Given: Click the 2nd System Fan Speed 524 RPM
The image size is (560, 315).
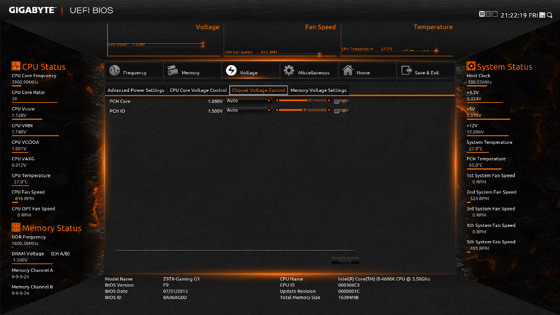Looking at the screenshot, I should click(480, 199).
